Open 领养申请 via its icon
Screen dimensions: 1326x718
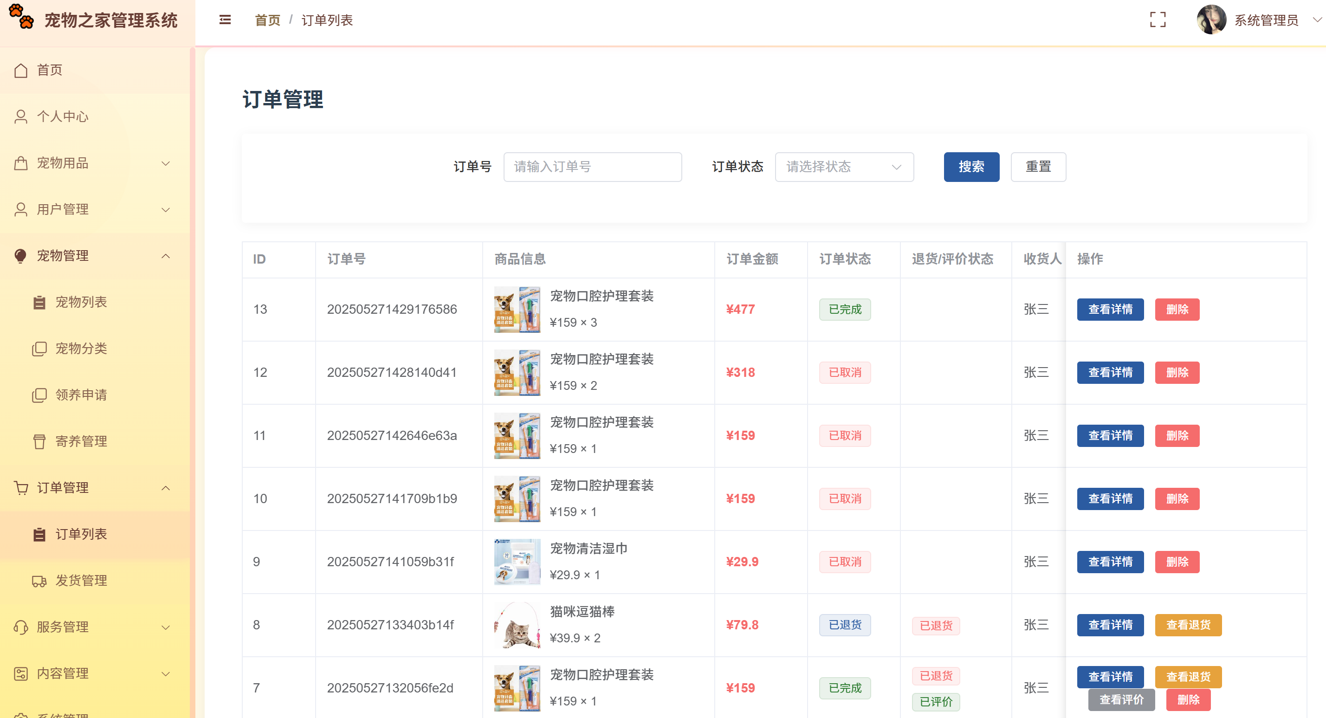click(x=40, y=395)
